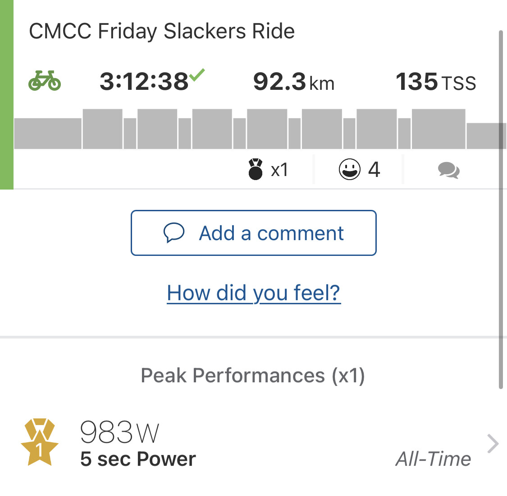Click the speech bubble inside Add a comment
The height and width of the screenshot is (496, 507).
174,233
